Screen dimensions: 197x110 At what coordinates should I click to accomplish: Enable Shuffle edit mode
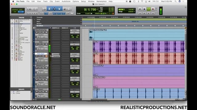click(x=15, y=9)
